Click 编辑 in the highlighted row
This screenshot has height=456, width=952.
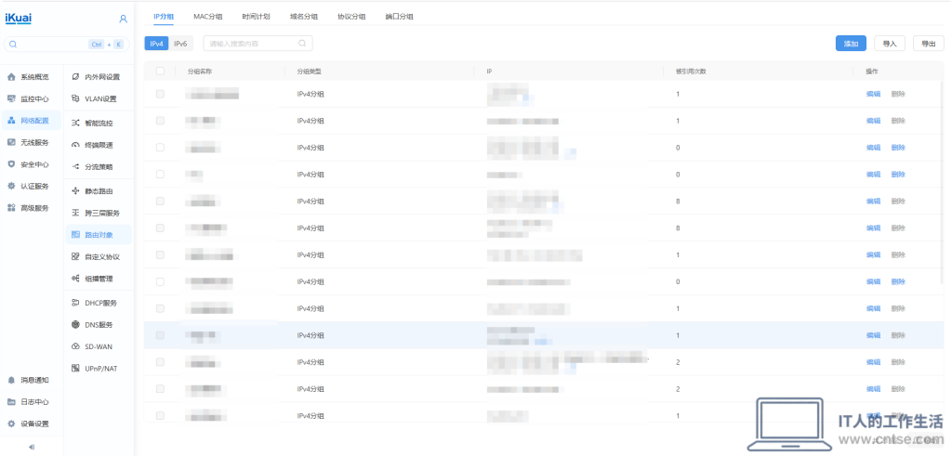coord(873,335)
